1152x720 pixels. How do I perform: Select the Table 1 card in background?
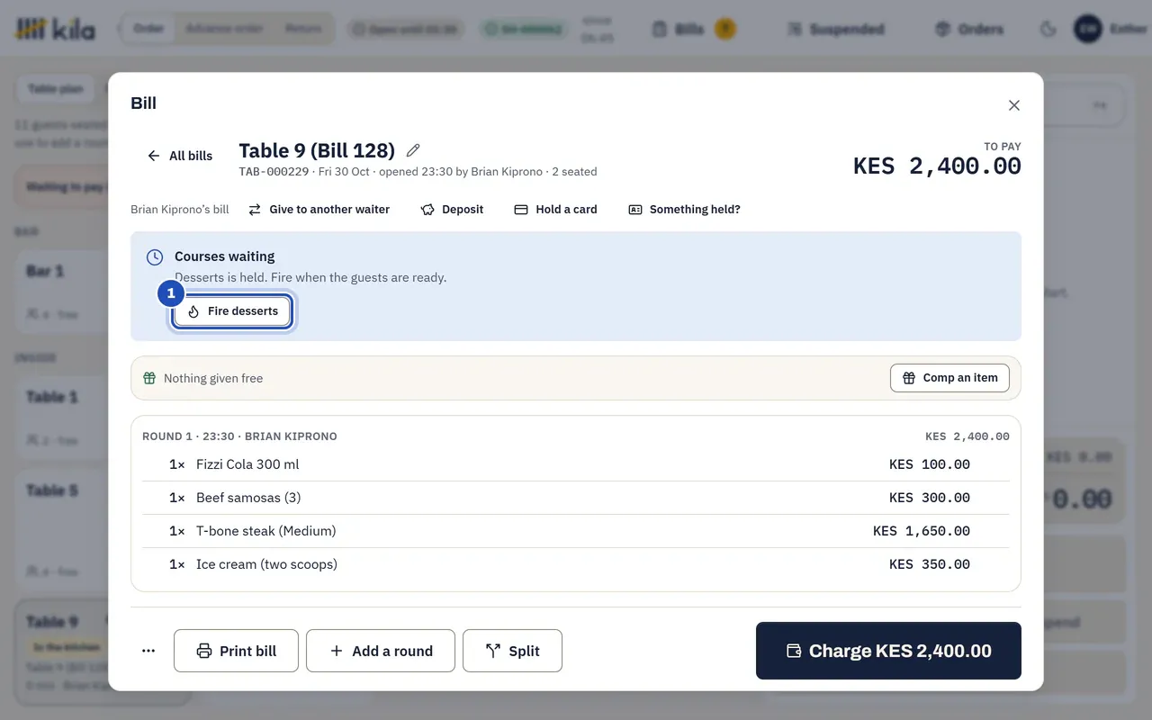(x=61, y=418)
